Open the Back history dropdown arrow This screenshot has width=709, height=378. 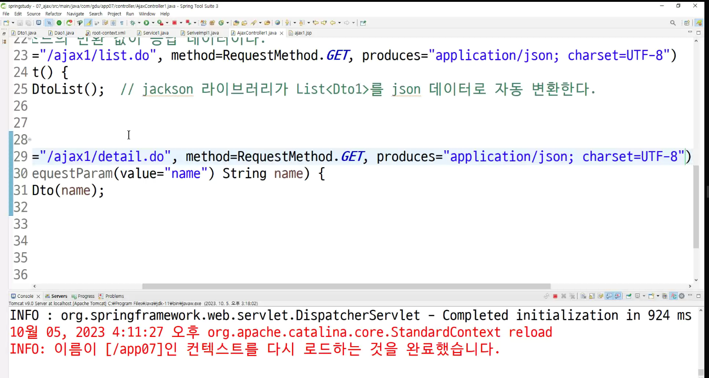coord(340,23)
